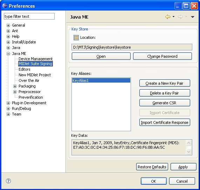
Task: Expand the Preprocessor tree node
Action: point(15,92)
